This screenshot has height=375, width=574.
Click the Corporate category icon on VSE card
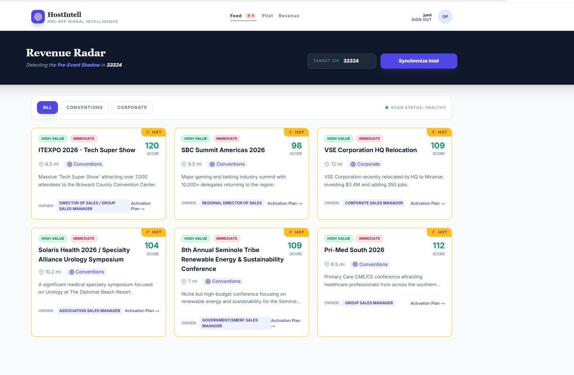[353, 164]
